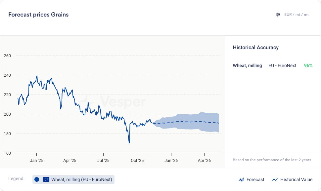Image resolution: width=321 pixels, height=191 pixels.
Task: Click the EU - EuroNext exchange label
Action: pyautogui.click(x=282, y=65)
